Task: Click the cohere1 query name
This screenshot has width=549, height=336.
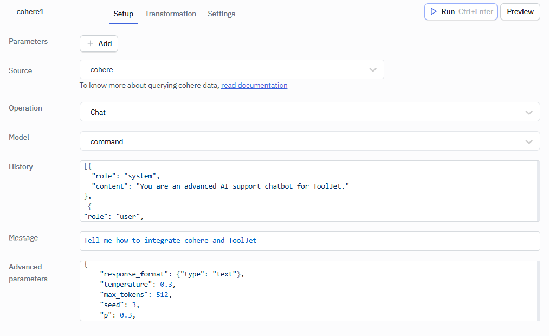Action: (30, 11)
